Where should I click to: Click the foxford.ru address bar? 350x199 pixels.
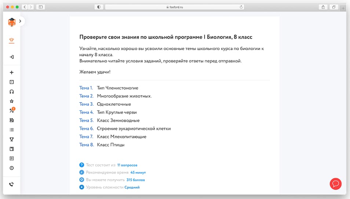click(x=175, y=7)
